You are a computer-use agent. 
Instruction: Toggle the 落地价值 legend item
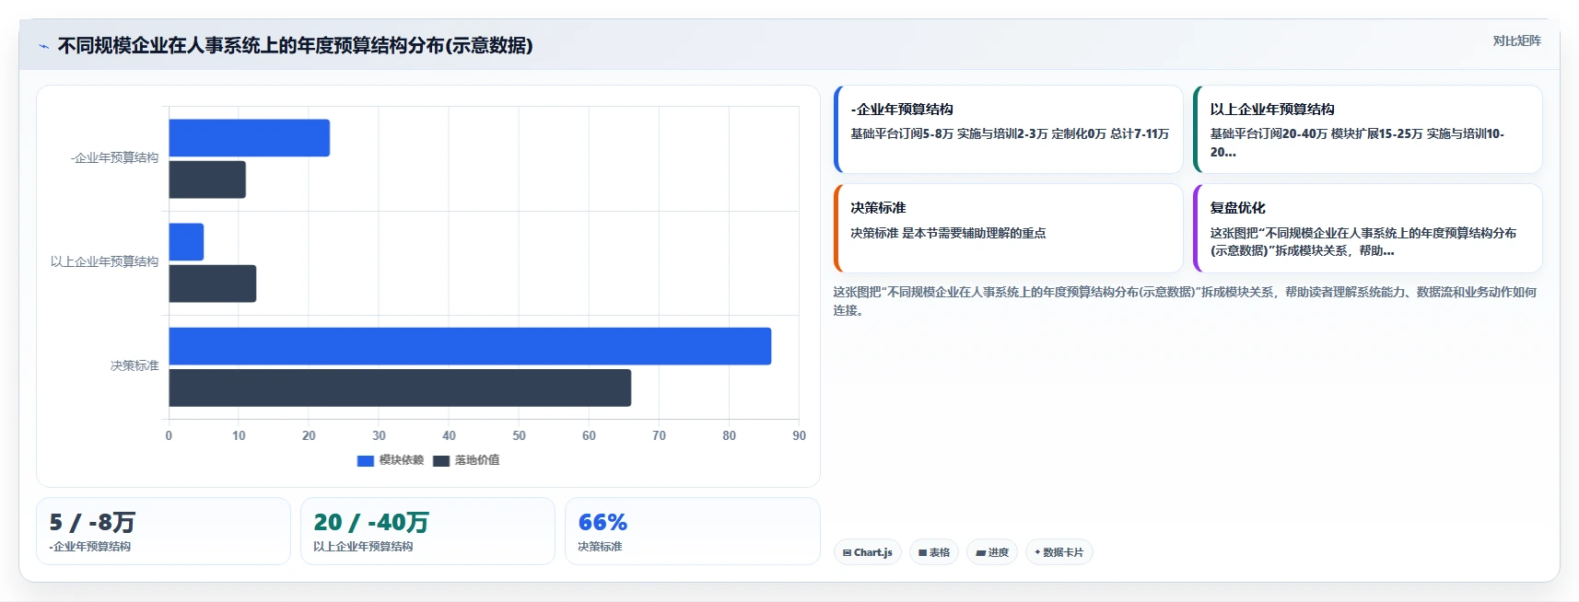pos(466,460)
